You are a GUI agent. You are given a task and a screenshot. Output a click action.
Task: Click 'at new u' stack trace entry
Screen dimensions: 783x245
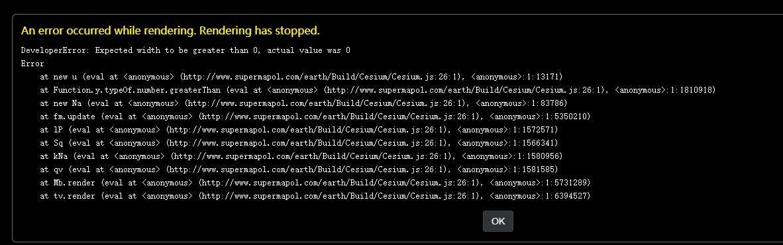(301, 77)
